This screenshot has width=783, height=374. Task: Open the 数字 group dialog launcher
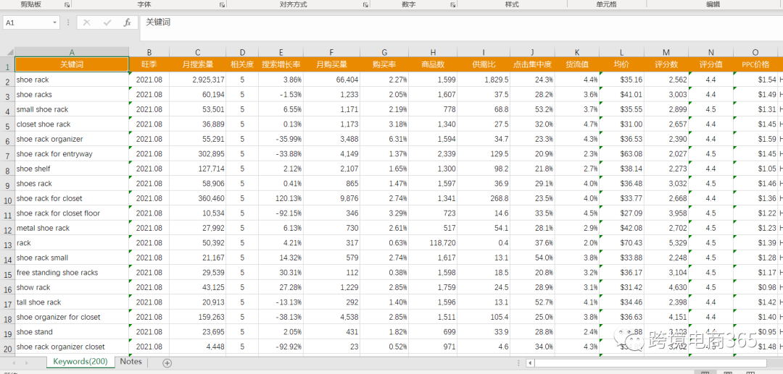pyautogui.click(x=451, y=4)
